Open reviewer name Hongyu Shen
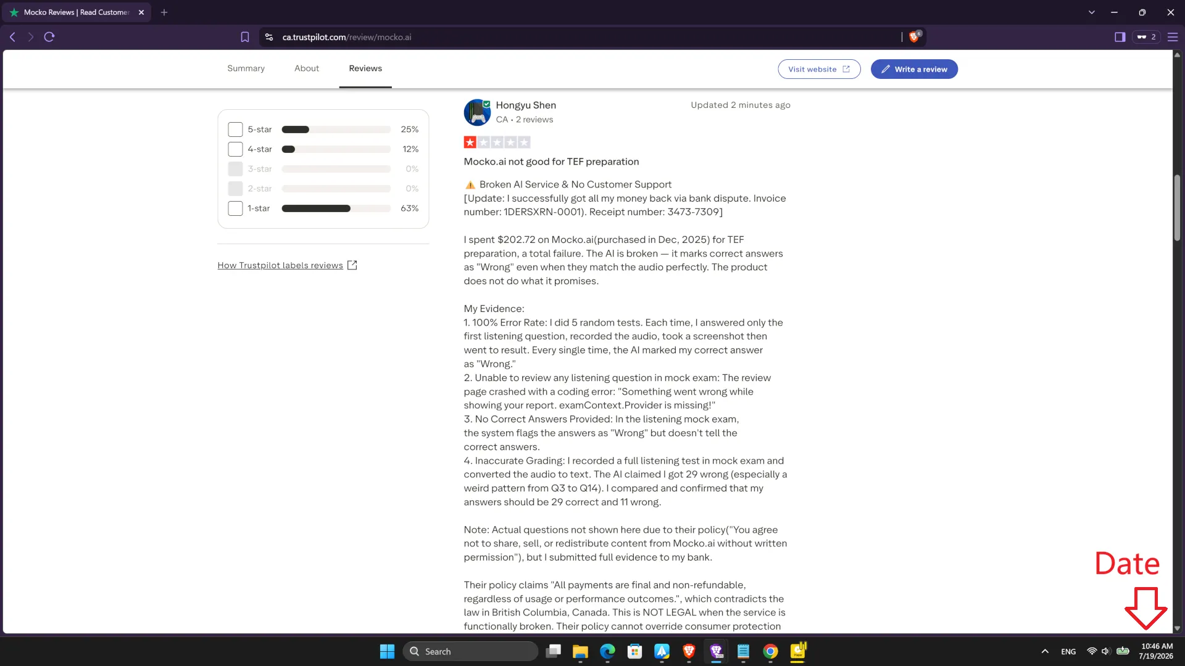 click(526, 105)
